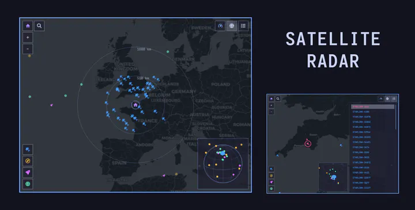This screenshot has width=415, height=210.
Task: Toggle the globe view in small window
Action: (387, 99)
